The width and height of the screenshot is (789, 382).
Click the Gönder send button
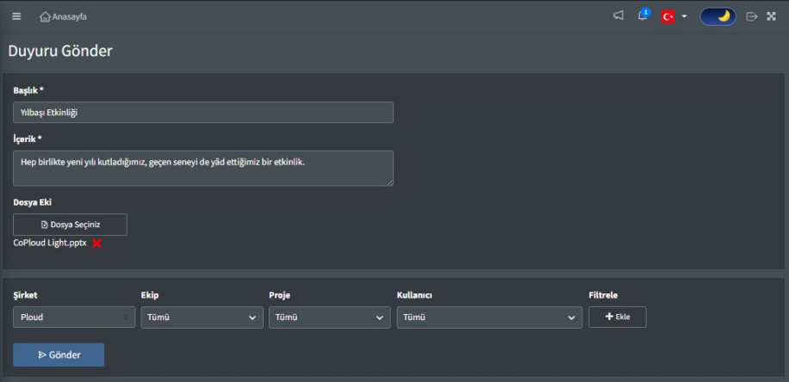tap(59, 354)
